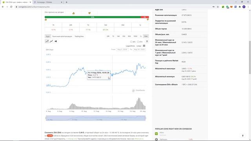Switch chart scale to Linear
This screenshot has height=141, width=251.
coord(139,46)
